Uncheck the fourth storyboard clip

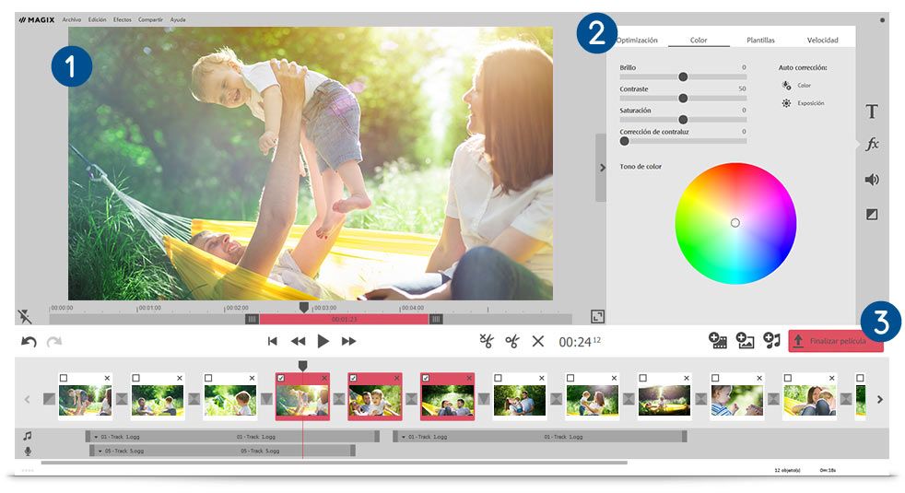tap(281, 378)
